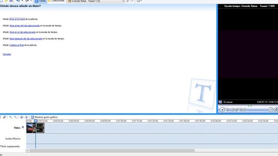Click the preview seek bar position handle
This screenshot has width=278, height=156.
click(x=250, y=106)
